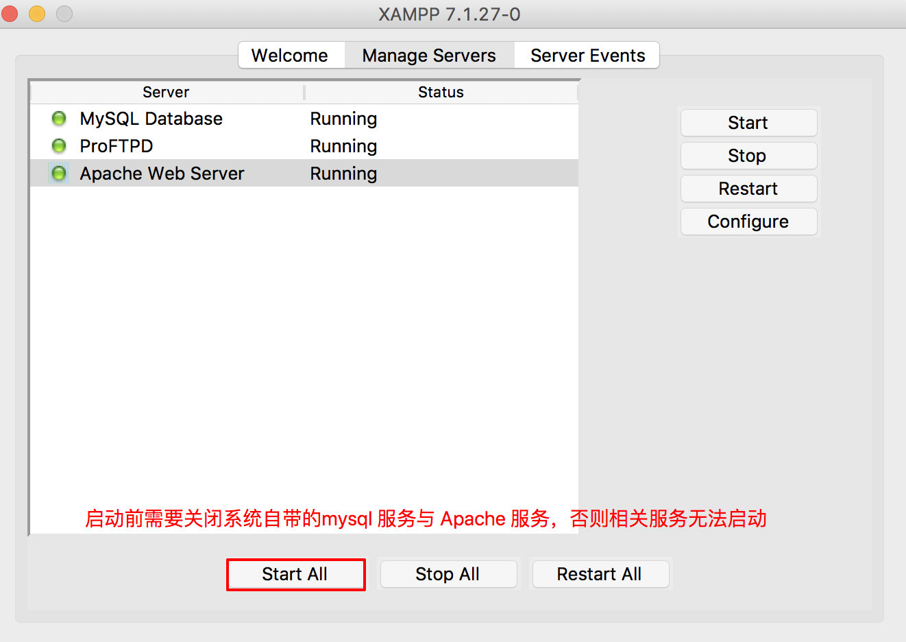Click the Running status of Apache Web Server
Screen dimensions: 906x642
343,174
